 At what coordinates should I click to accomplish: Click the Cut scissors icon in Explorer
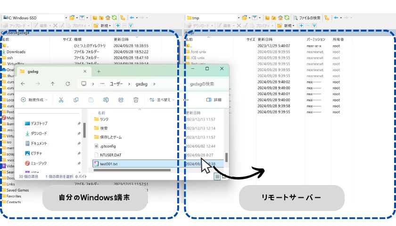point(61,100)
